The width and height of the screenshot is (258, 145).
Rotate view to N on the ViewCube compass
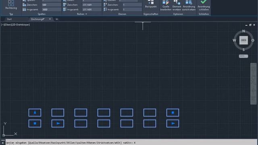[243, 31]
